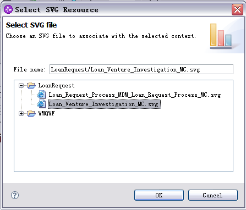Click the purple dialog icon in title bar
The image size is (246, 210).
click(x=8, y=9)
